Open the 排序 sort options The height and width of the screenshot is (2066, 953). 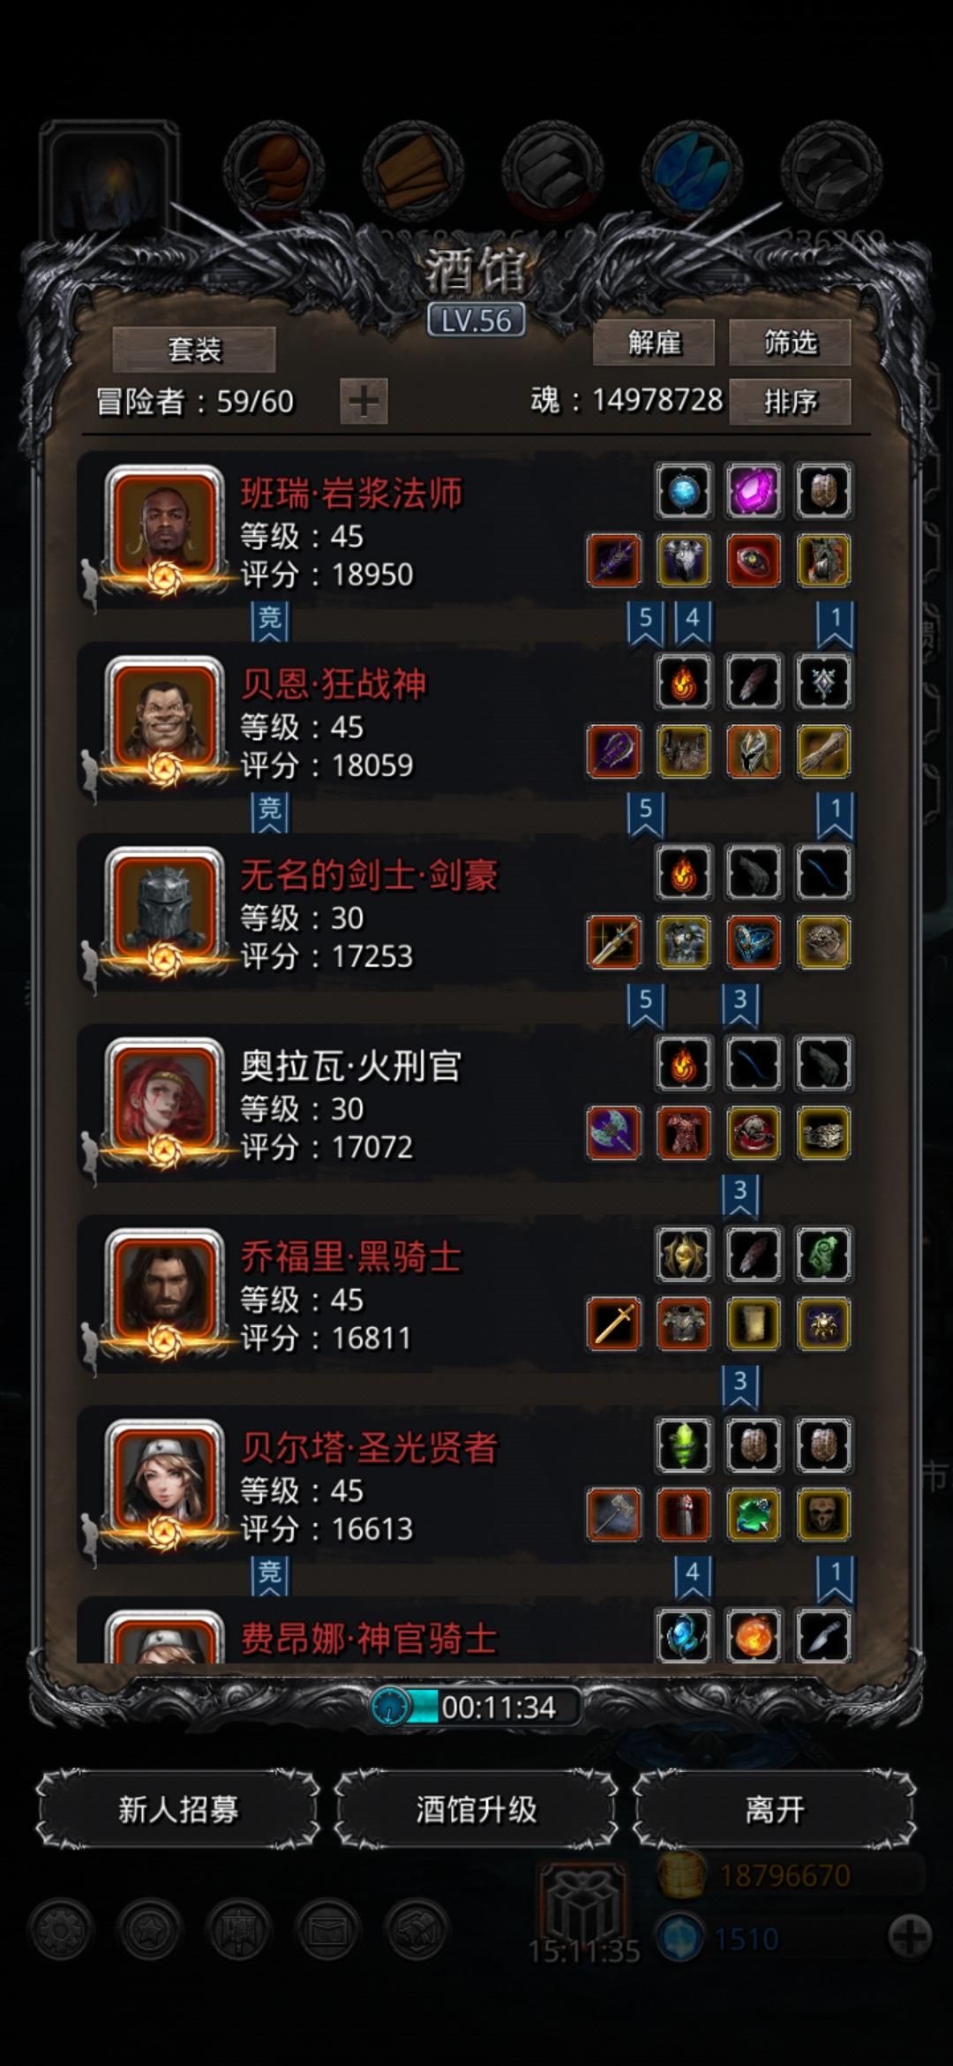(790, 402)
